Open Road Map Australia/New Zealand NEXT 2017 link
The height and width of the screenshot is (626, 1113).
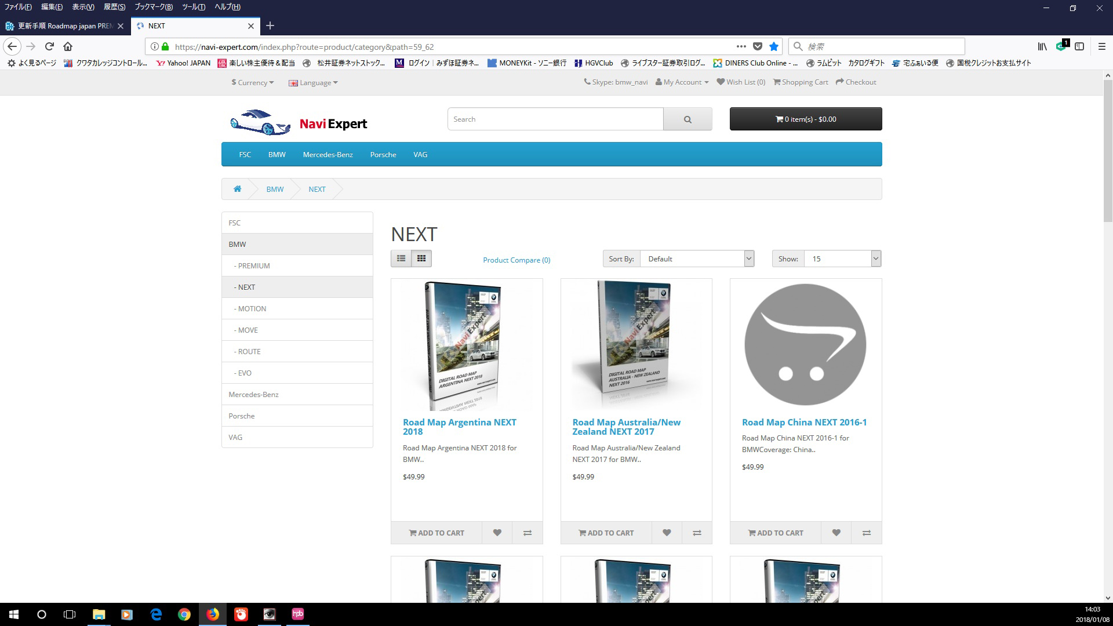point(626,427)
